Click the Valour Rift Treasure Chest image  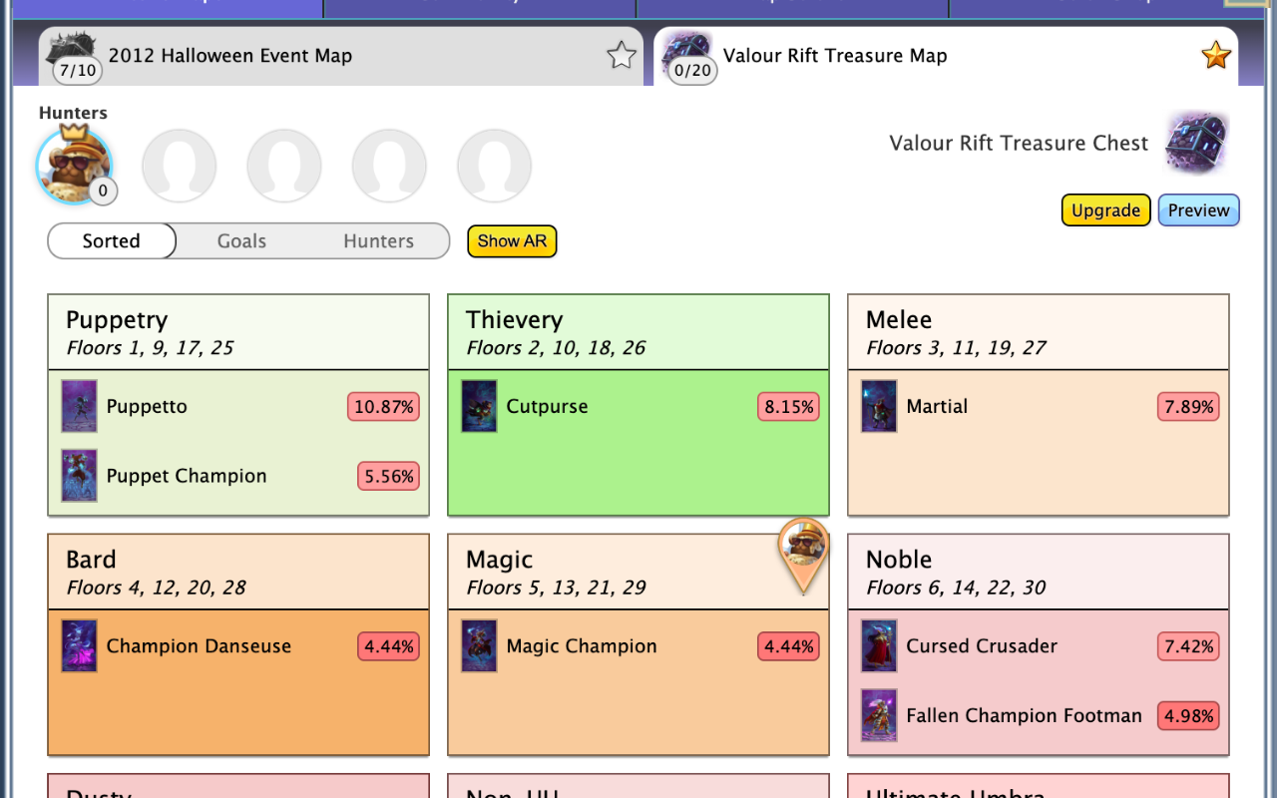click(x=1196, y=144)
